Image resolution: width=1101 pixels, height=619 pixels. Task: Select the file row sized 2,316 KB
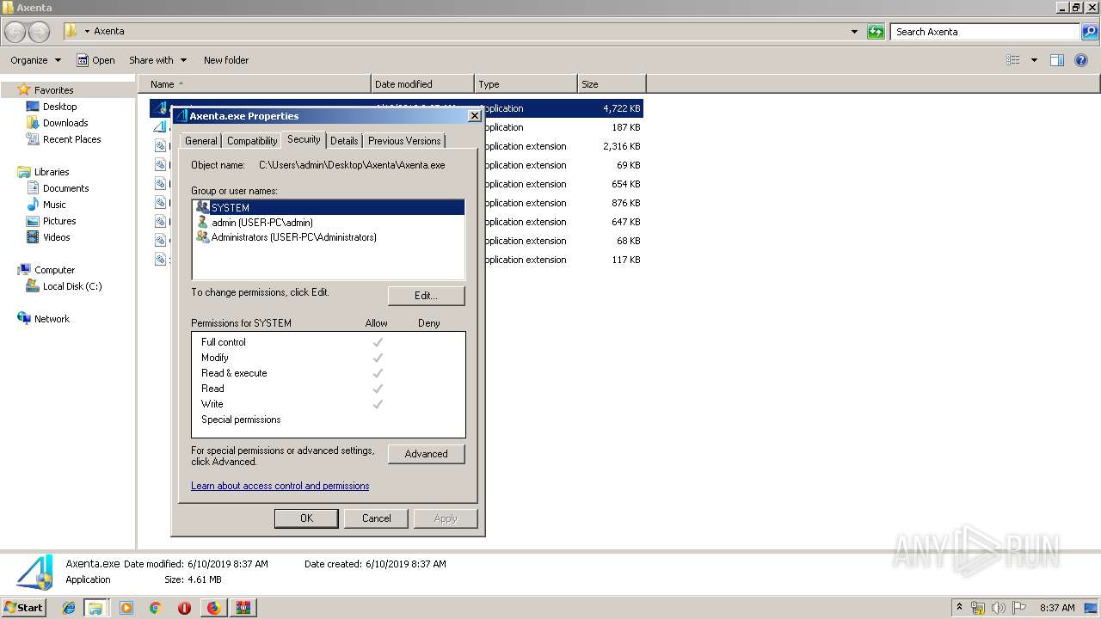tap(396, 146)
